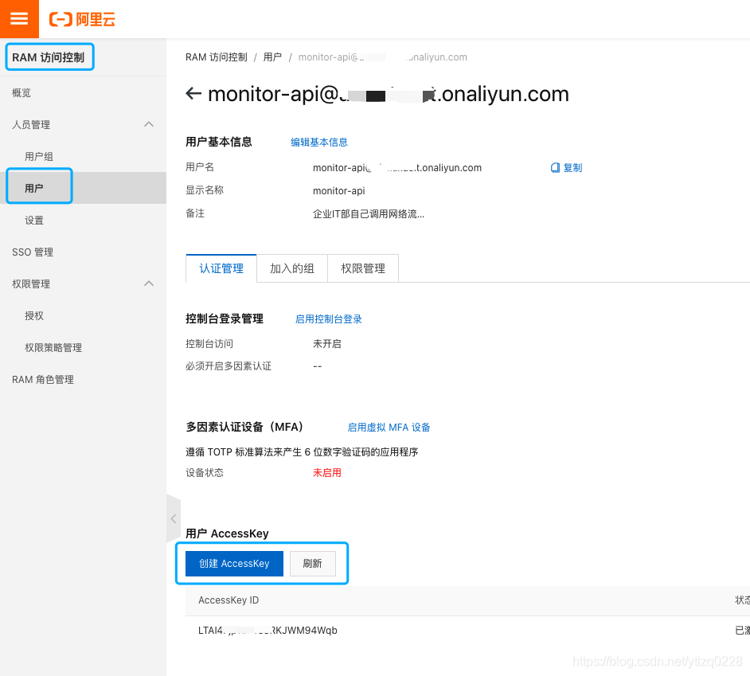Open 授权 under 权限管理
Image resolution: width=750 pixels, height=676 pixels.
34,316
